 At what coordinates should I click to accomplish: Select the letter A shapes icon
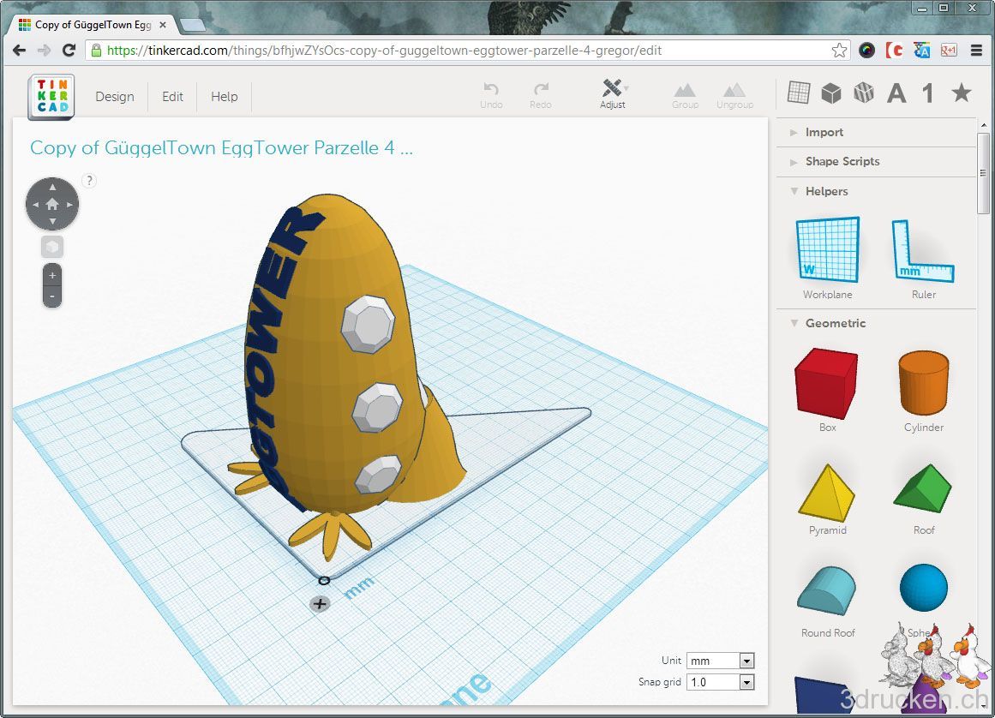[896, 93]
